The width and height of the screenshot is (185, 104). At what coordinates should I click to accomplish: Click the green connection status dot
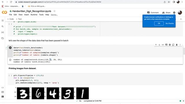[180, 101]
